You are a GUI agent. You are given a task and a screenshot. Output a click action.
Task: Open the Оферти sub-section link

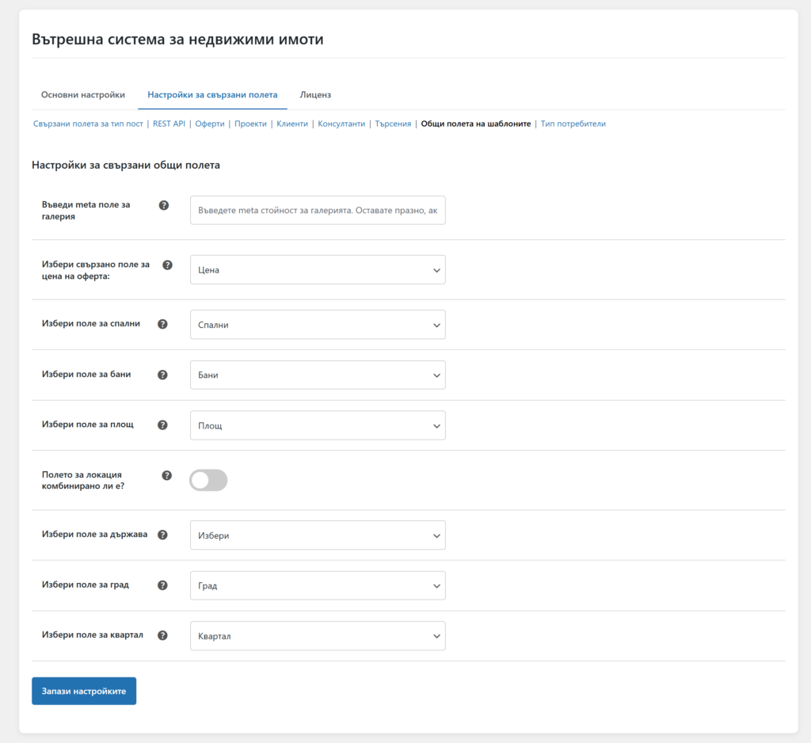point(210,124)
